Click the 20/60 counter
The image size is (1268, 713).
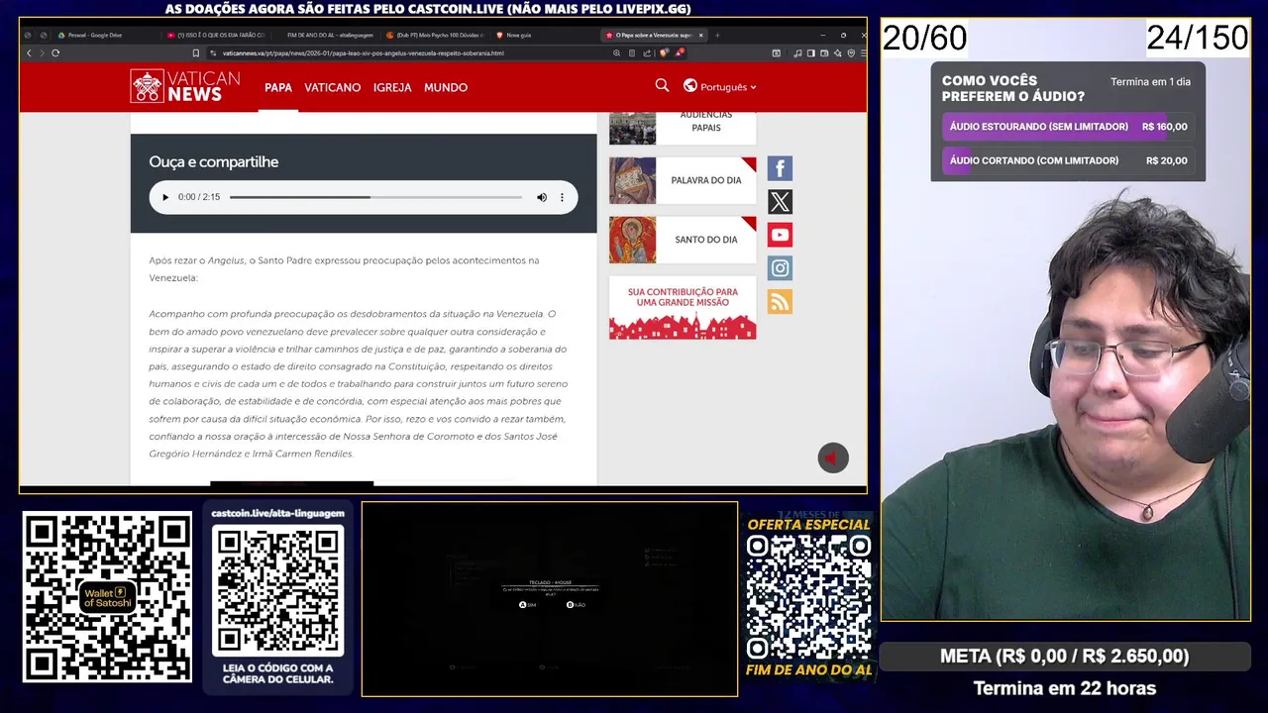click(x=924, y=39)
